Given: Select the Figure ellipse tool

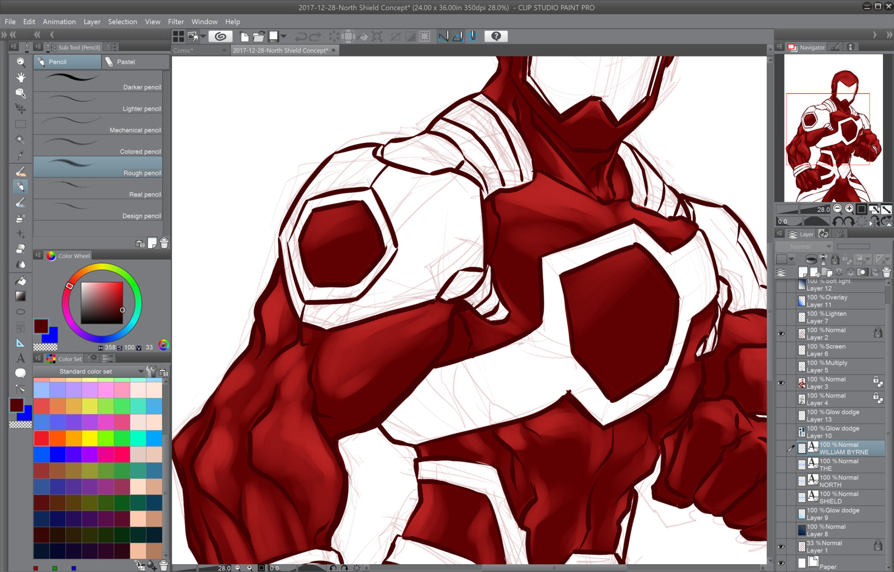Looking at the screenshot, I should [21, 312].
